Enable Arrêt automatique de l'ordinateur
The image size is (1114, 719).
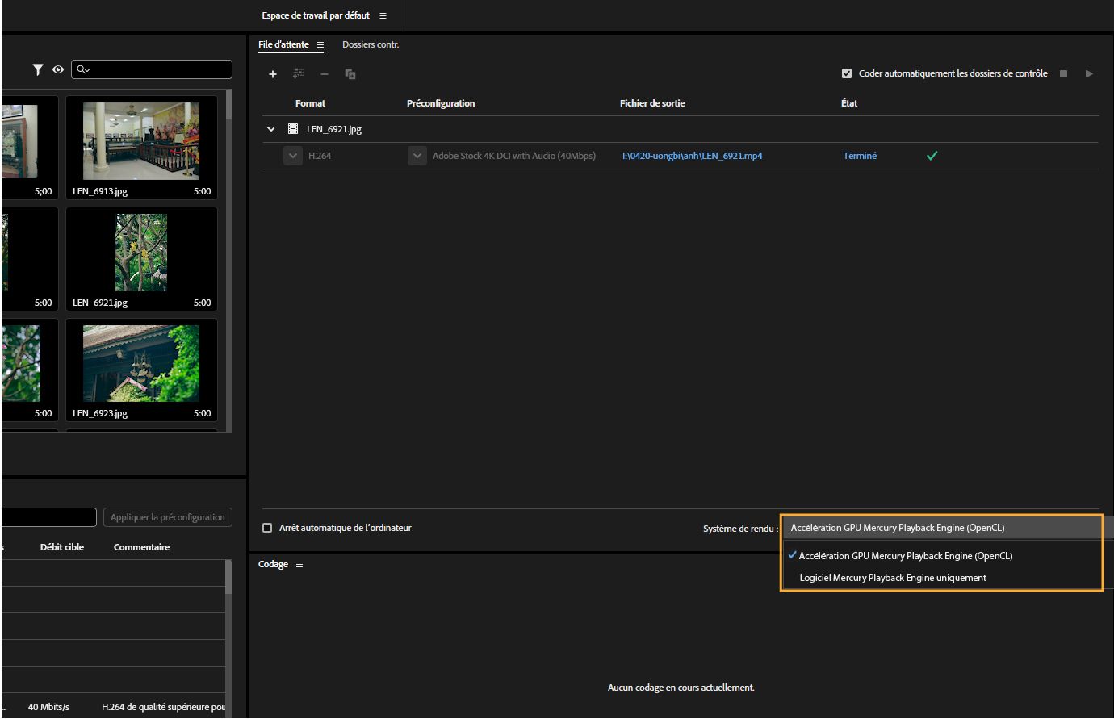coord(267,527)
